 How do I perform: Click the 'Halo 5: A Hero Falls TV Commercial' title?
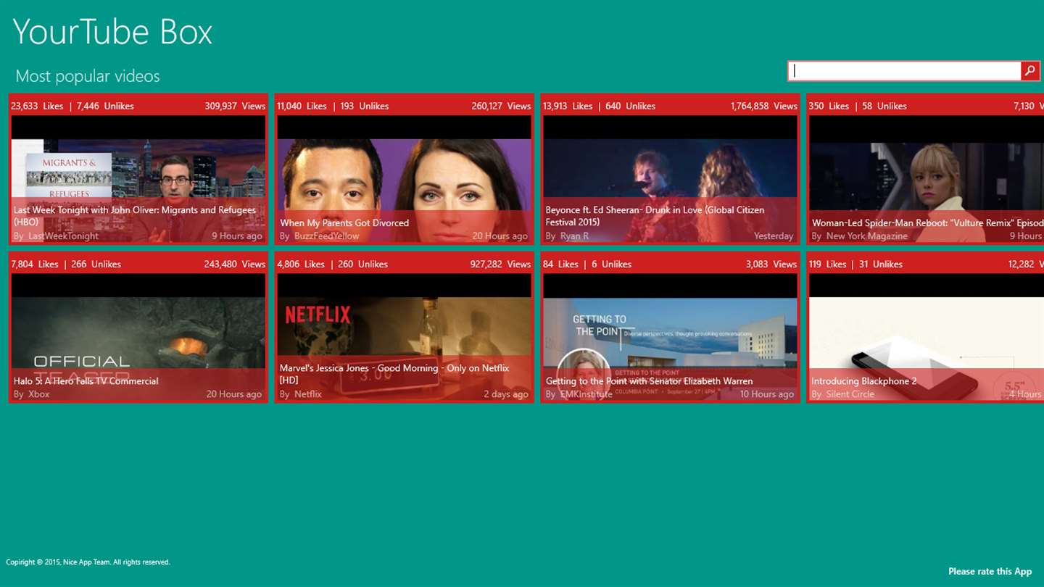86,381
